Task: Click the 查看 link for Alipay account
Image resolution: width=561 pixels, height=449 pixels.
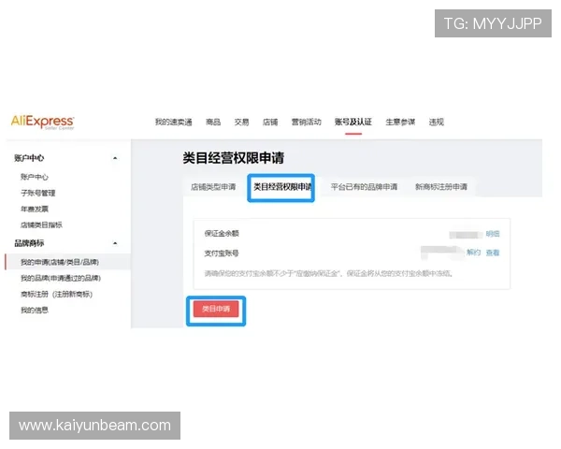Action: click(x=493, y=253)
